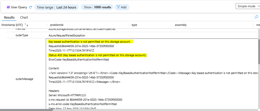Click the ErrorCode: KeyBasedAuthenticationNotPermitted line
The image size is (260, 111).
(79, 60)
